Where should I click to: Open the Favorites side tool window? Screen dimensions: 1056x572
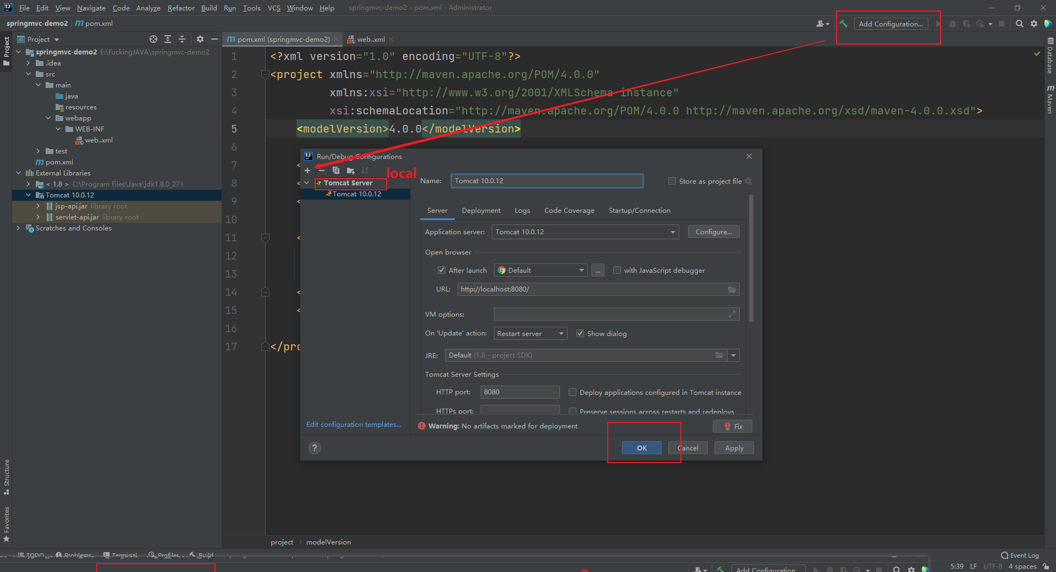(7, 524)
